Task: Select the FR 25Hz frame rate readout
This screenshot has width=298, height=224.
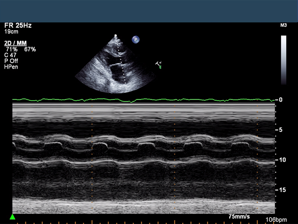Action: pyautogui.click(x=18, y=25)
